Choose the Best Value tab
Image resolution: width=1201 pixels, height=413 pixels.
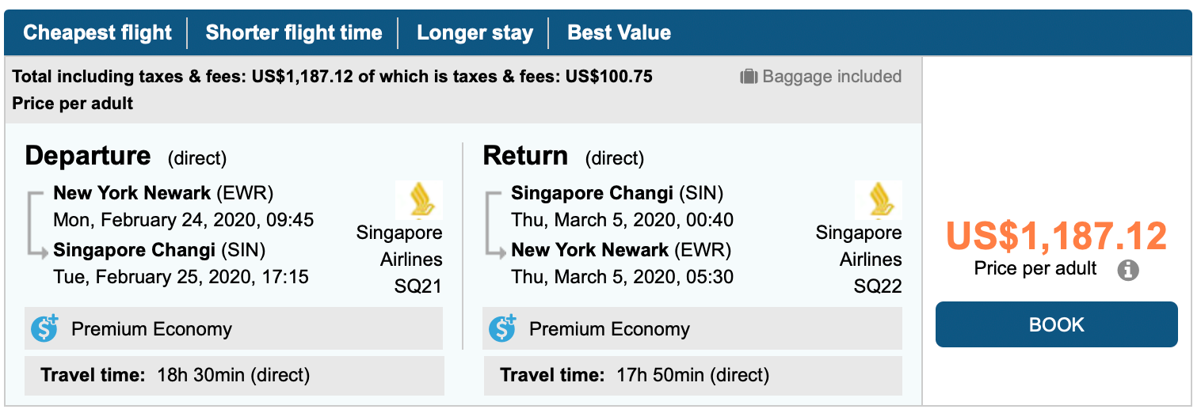point(620,33)
